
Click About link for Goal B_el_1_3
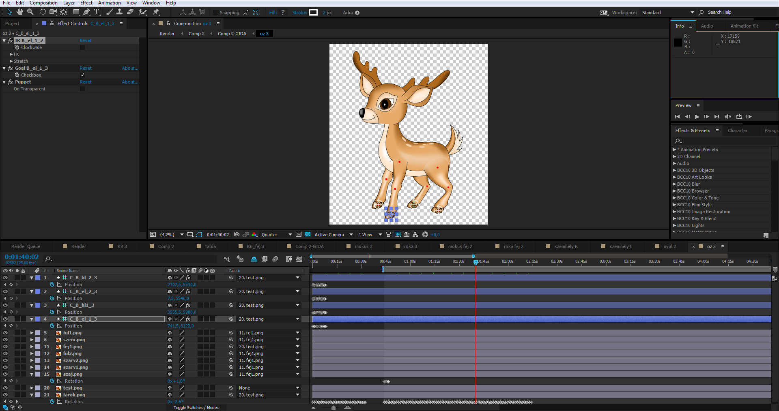click(x=130, y=68)
